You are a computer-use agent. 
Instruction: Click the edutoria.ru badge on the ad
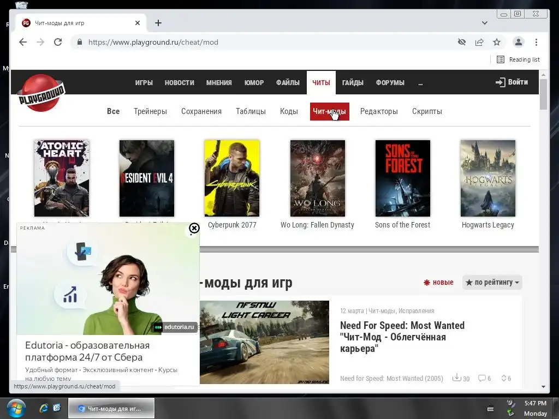tap(175, 327)
